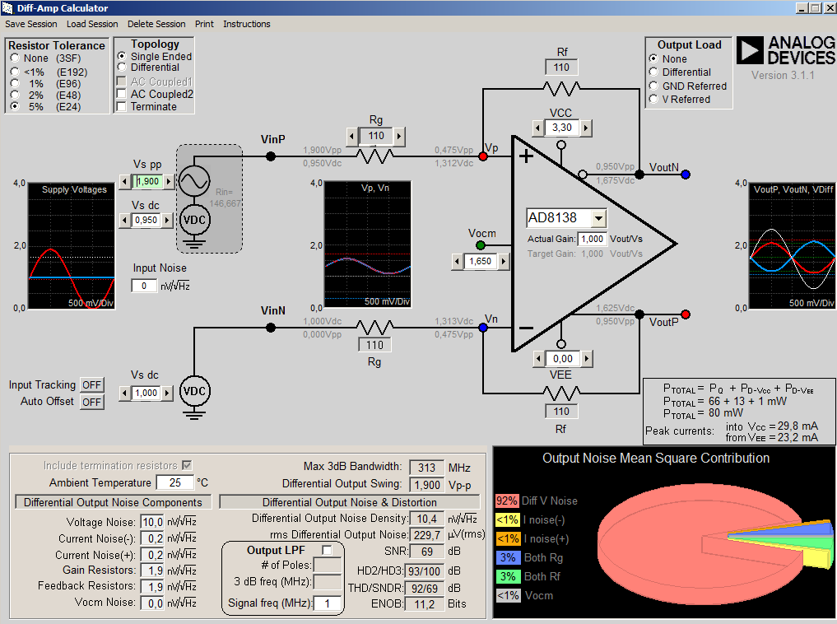This screenshot has height=624, width=837.
Task: Increase Rg value with right arrow
Action: click(399, 136)
